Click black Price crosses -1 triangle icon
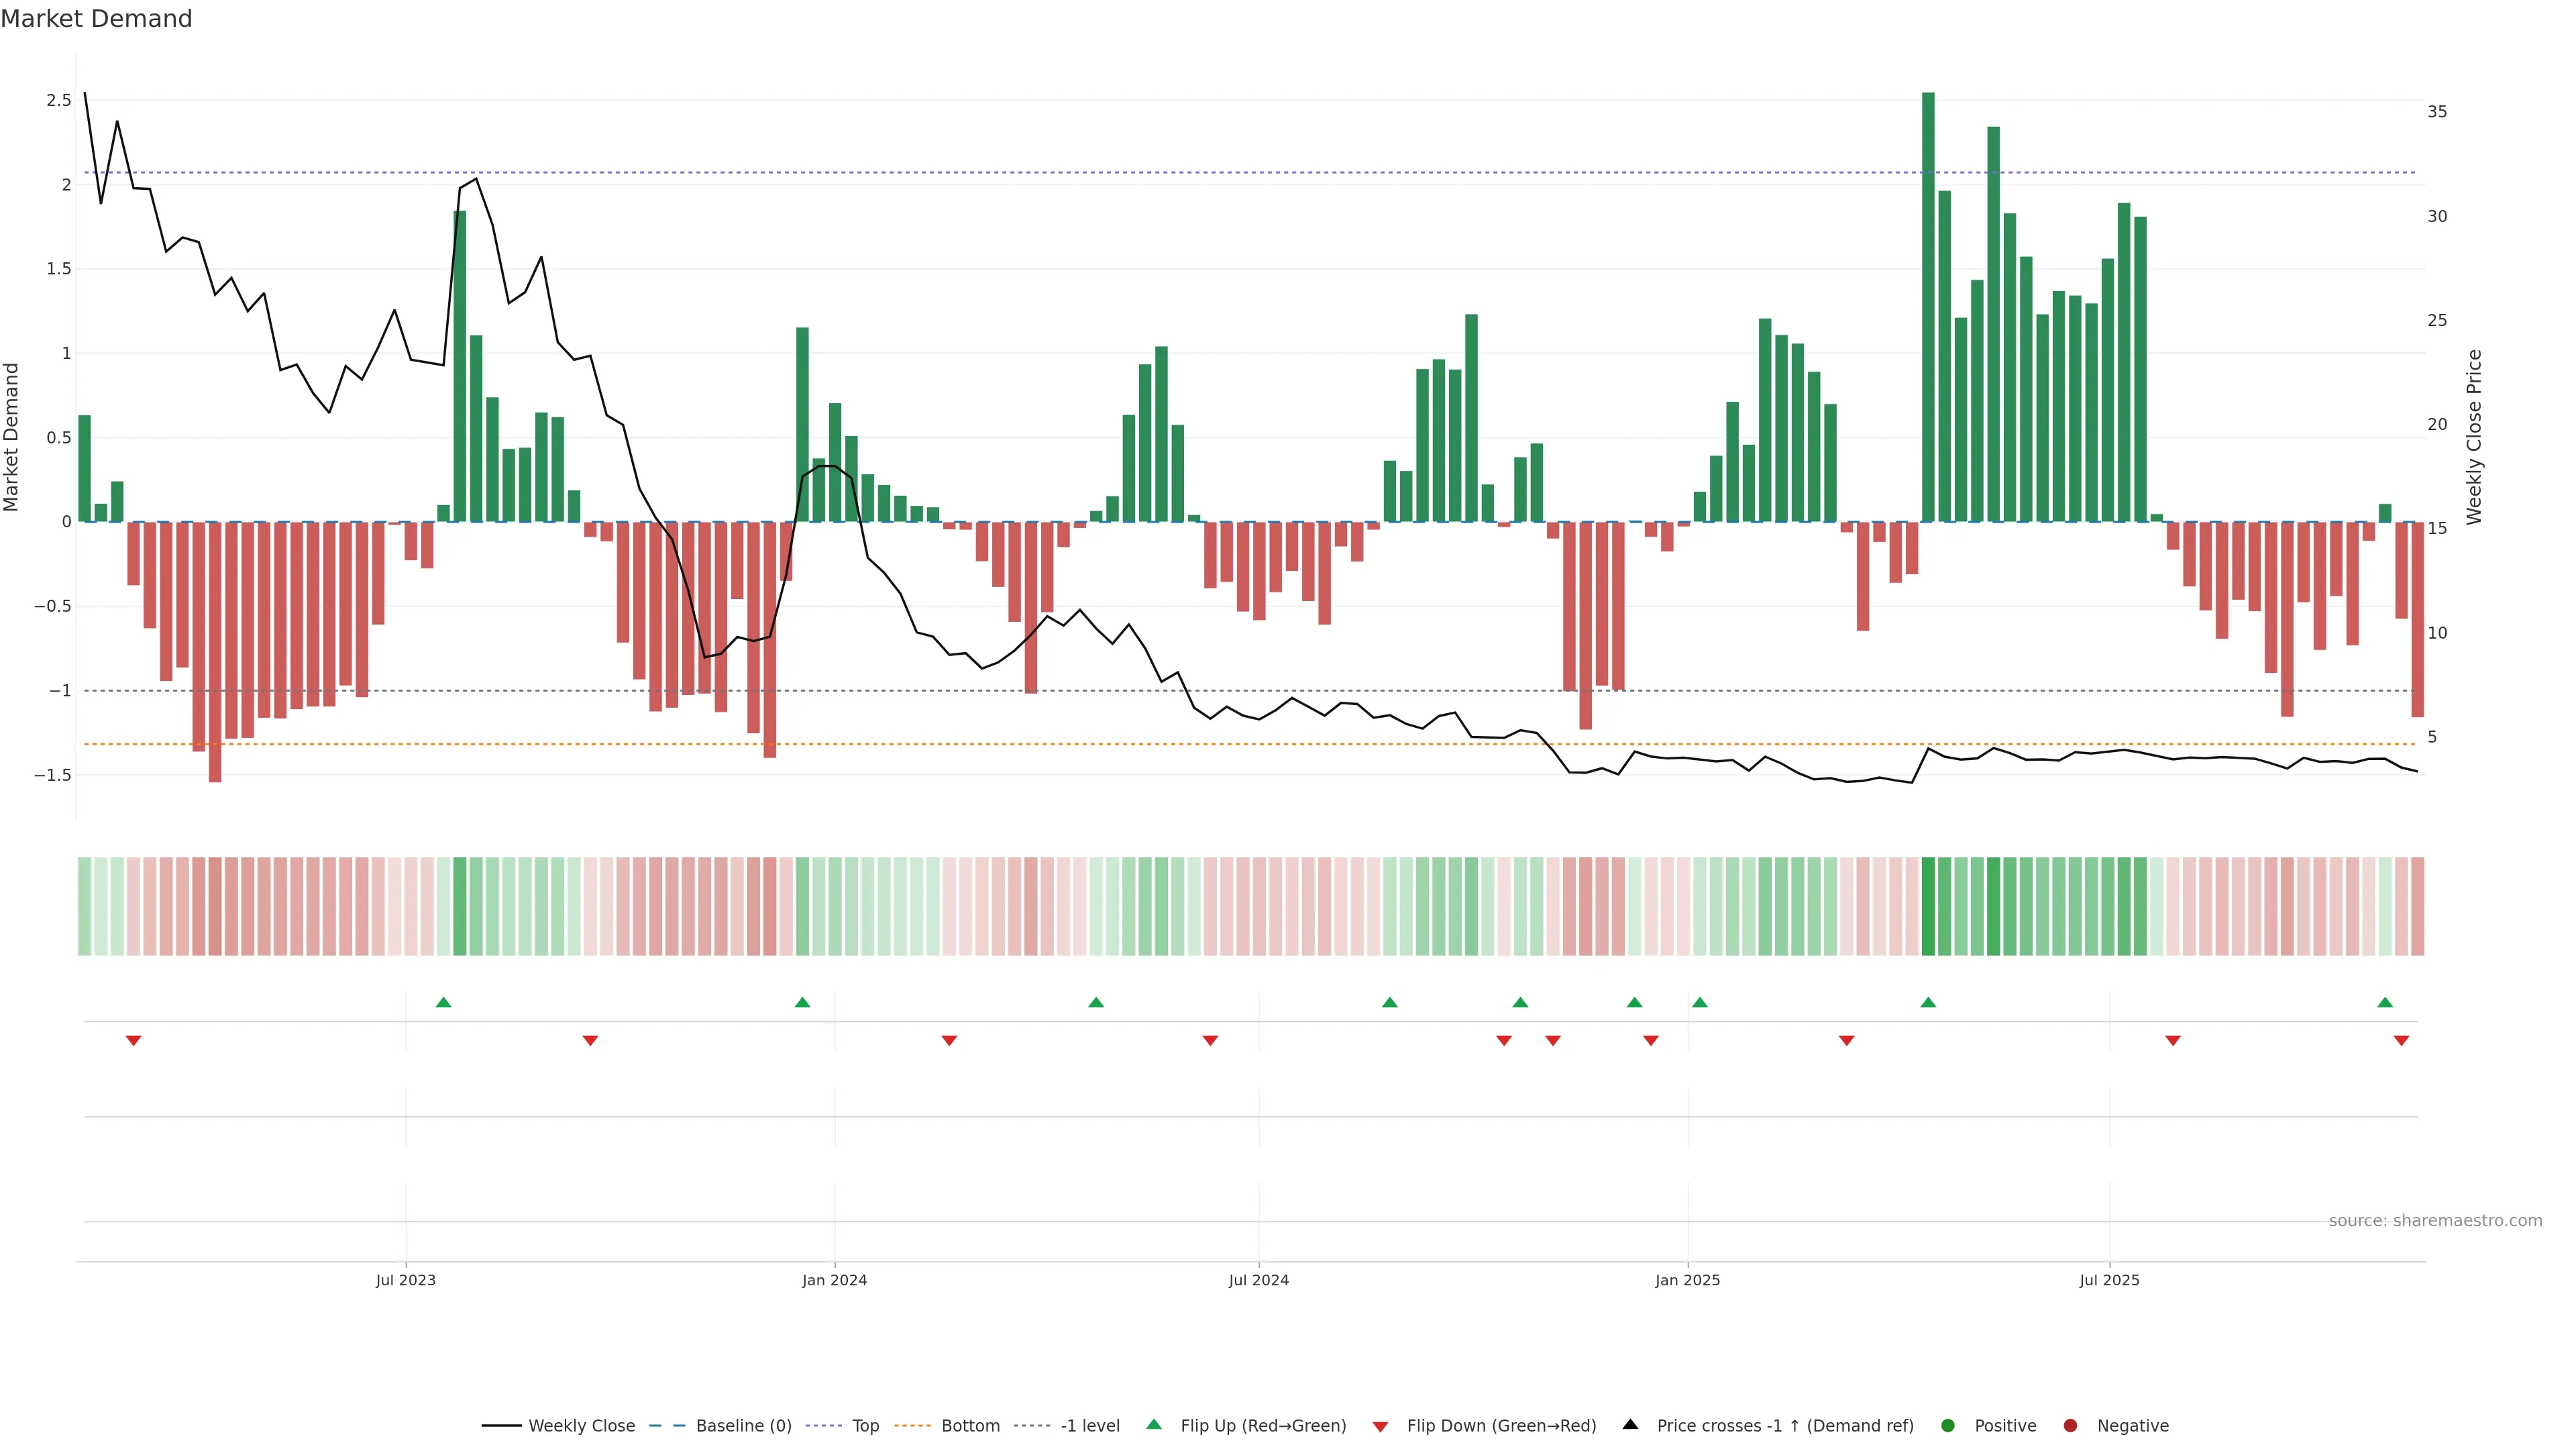2576x1449 pixels. coord(1630,1424)
